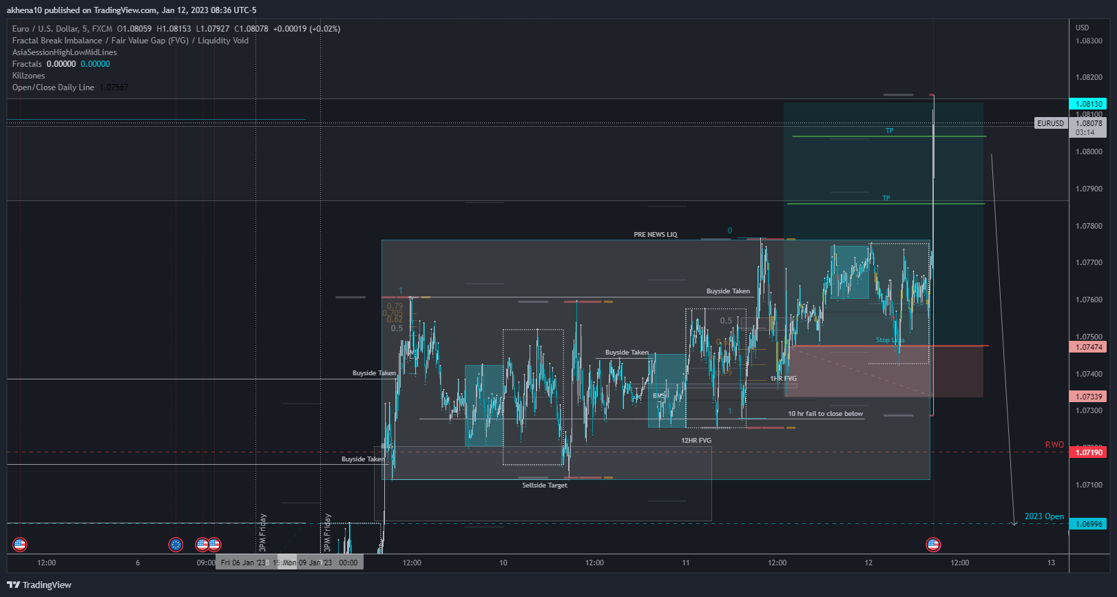Select the Fractal Break Imbalance indicator legend
1117x597 pixels.
130,41
